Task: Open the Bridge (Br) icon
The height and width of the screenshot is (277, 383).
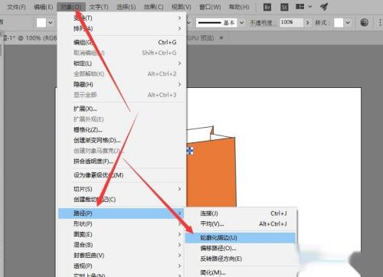Action: pyautogui.click(x=267, y=7)
